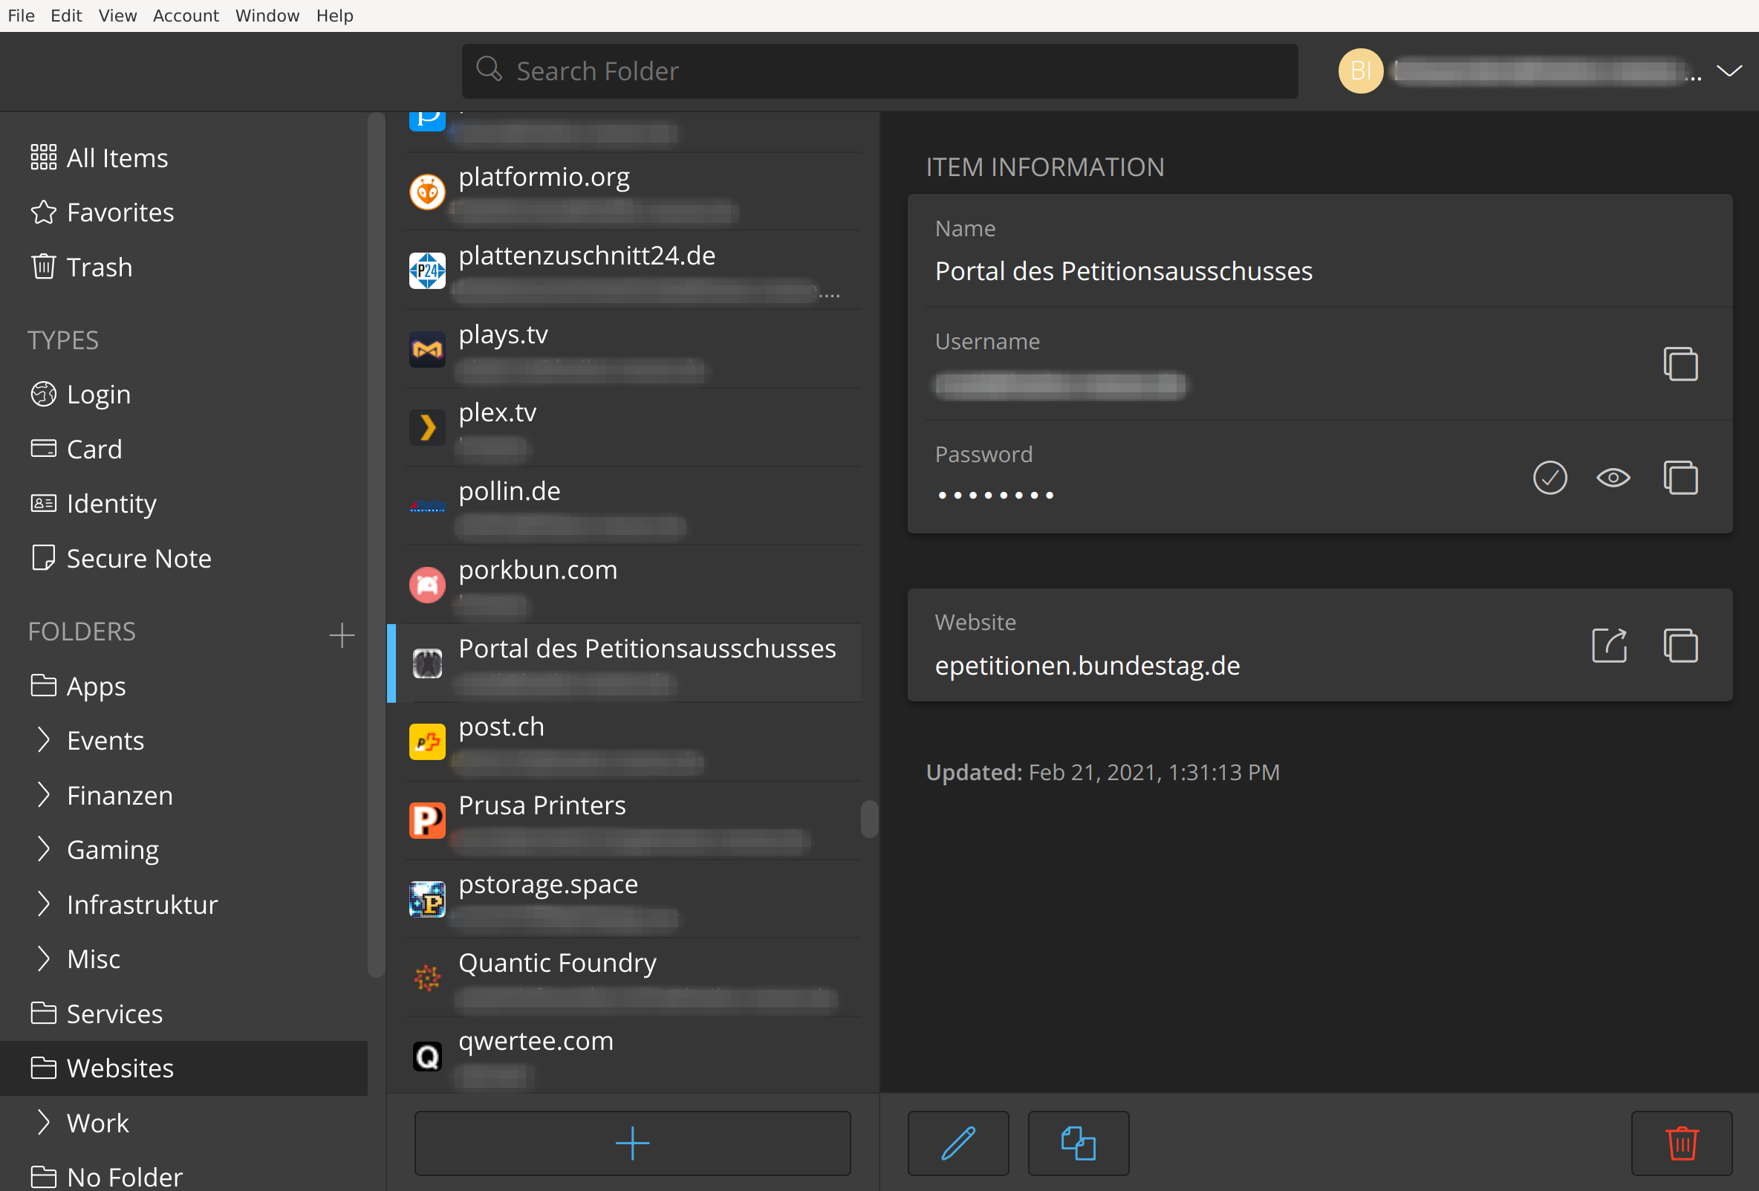Expand the Finanzen folder chevron
Viewport: 1759px width, 1191px height.
click(x=44, y=795)
